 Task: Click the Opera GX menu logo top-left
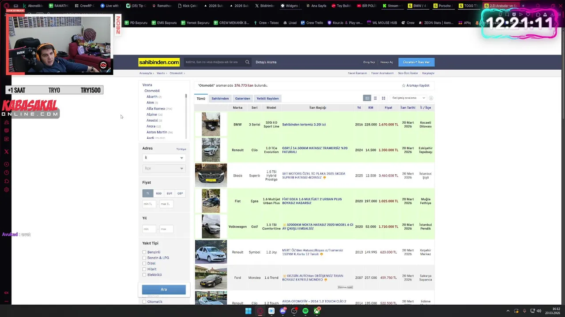pos(6,6)
